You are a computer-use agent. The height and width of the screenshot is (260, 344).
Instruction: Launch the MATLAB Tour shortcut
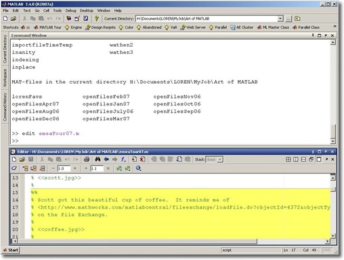[x=47, y=28]
